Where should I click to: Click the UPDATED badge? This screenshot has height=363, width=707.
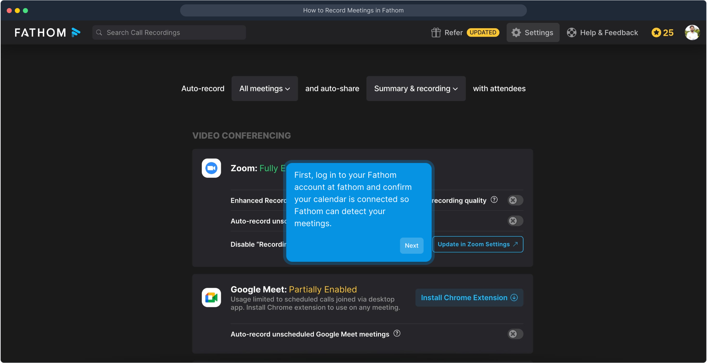[483, 33]
